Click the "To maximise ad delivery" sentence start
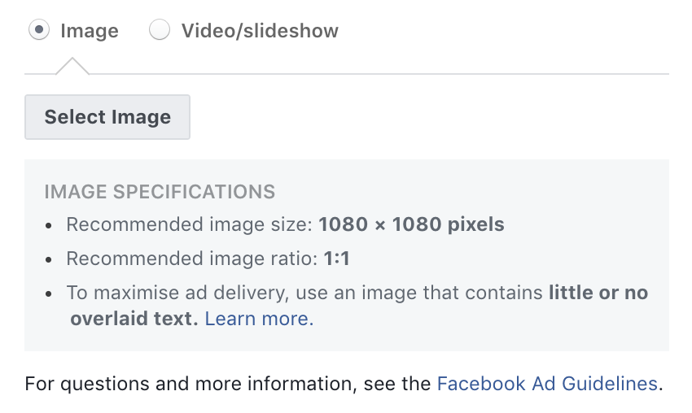This screenshot has height=413, width=692. click(x=177, y=293)
